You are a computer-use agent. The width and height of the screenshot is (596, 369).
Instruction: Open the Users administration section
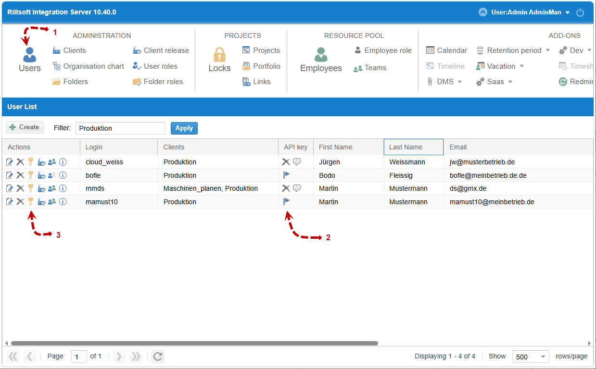[x=30, y=60]
